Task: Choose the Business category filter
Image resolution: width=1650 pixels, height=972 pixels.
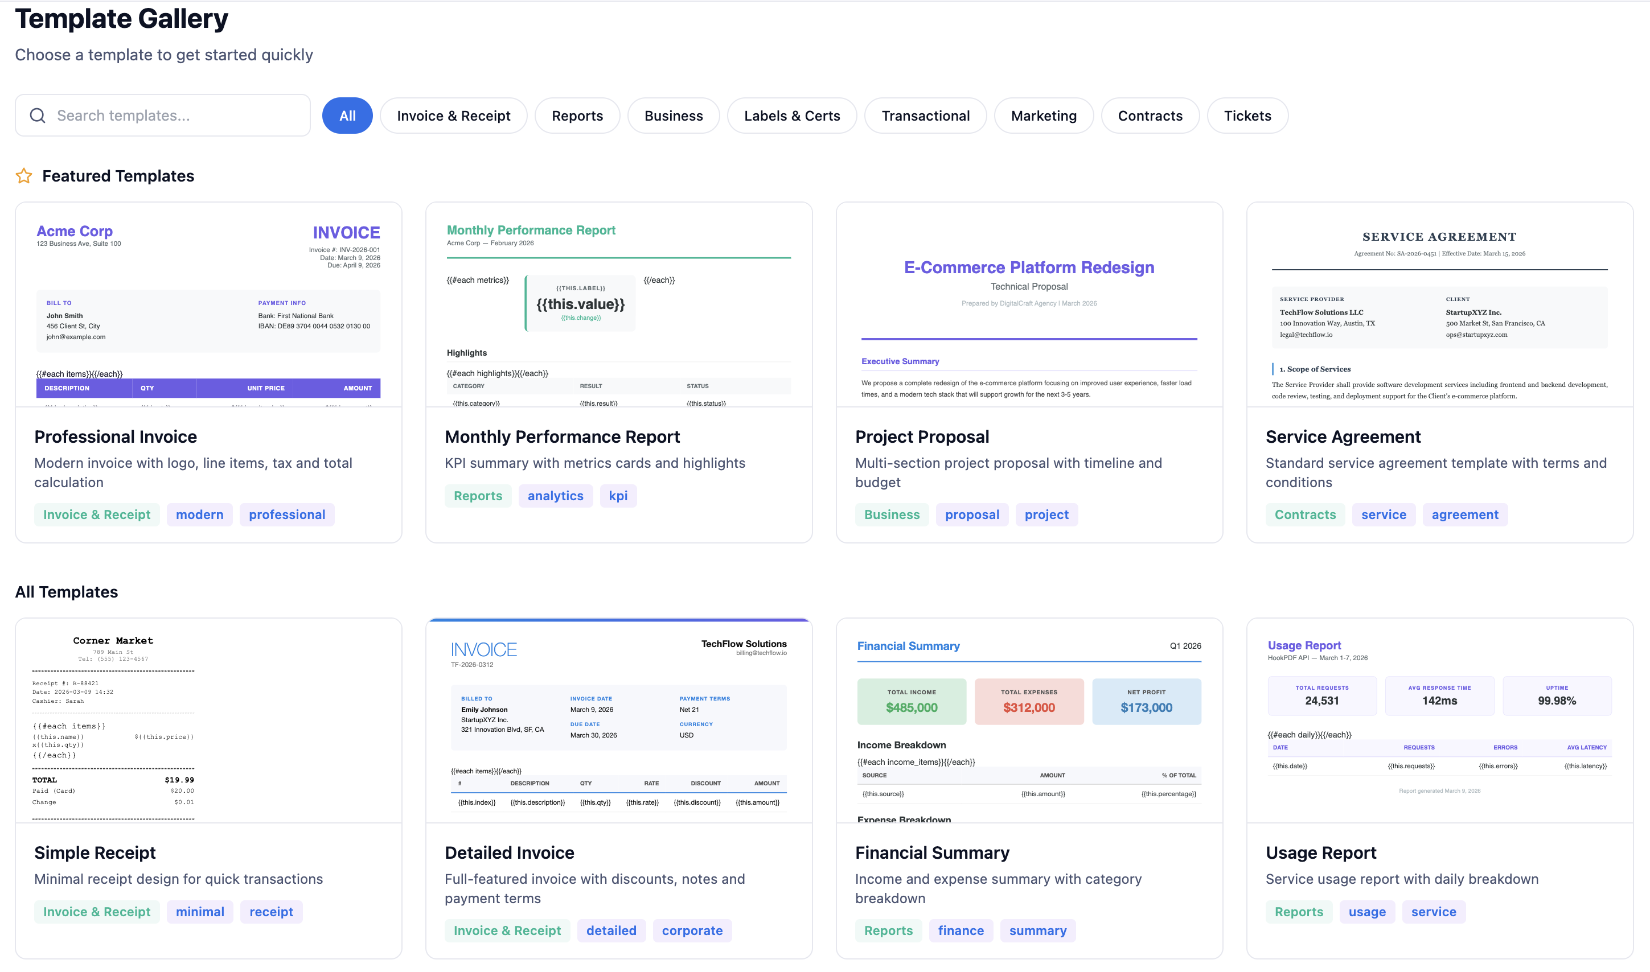Action: (x=673, y=116)
